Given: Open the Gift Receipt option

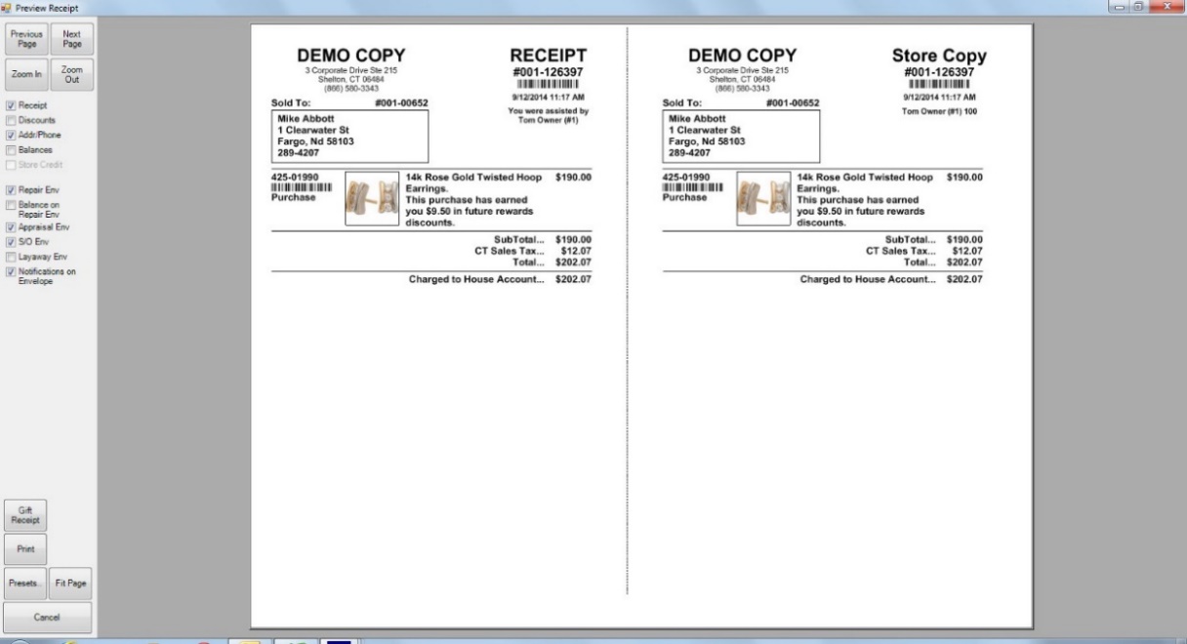Looking at the screenshot, I should 25,514.
